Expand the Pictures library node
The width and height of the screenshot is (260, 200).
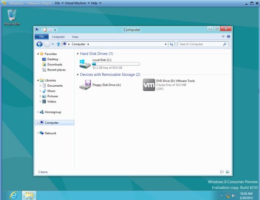click(x=40, y=96)
